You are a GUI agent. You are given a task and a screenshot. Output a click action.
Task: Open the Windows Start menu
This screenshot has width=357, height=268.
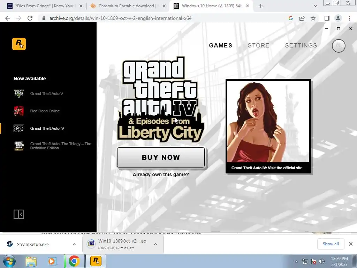(x=9, y=261)
